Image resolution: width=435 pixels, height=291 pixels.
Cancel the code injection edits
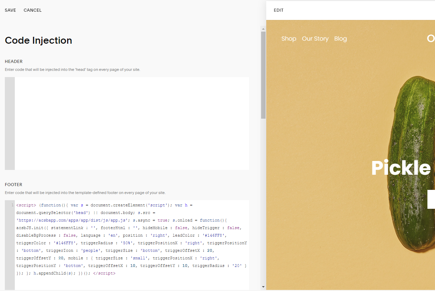(x=32, y=10)
